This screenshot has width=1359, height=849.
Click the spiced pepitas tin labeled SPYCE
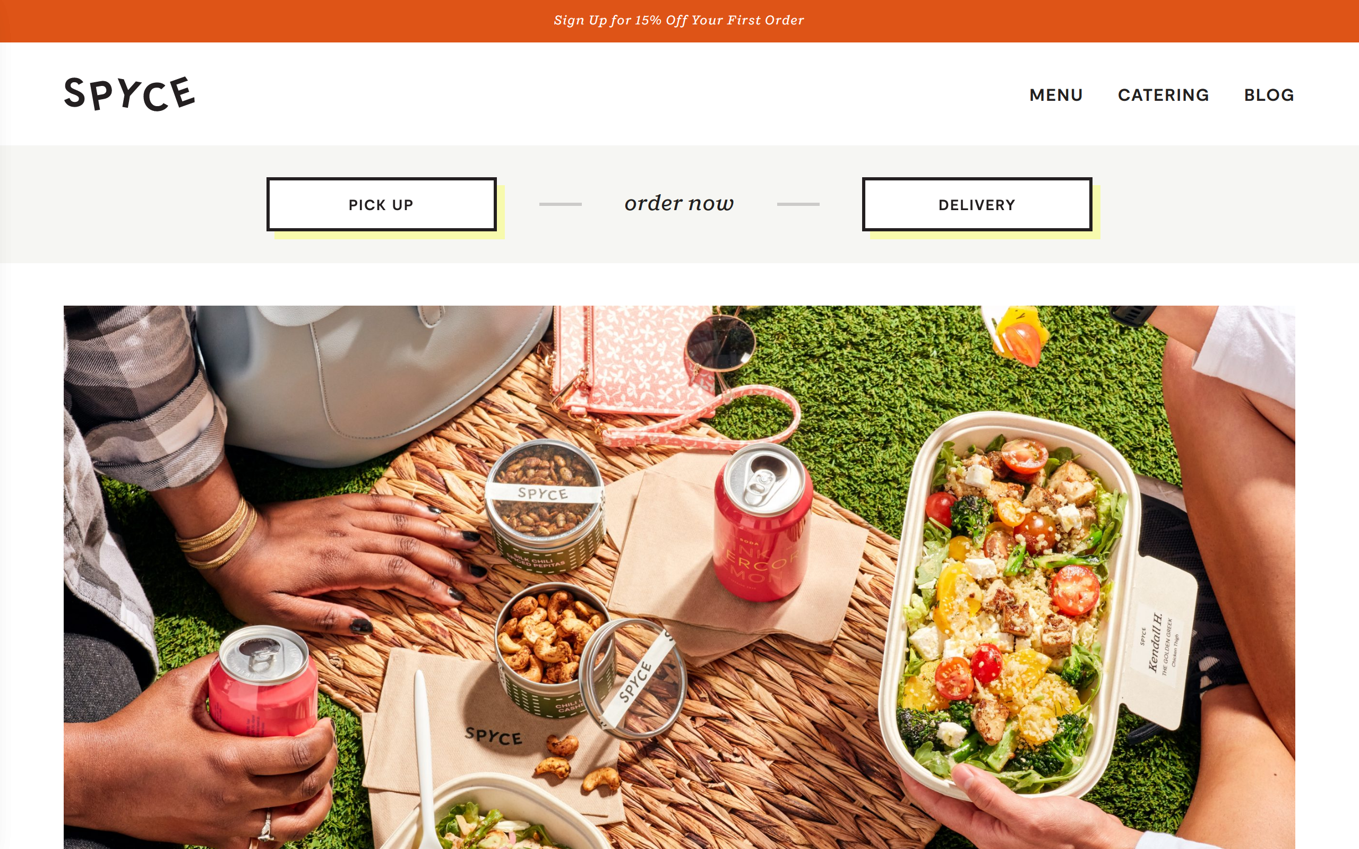(544, 505)
